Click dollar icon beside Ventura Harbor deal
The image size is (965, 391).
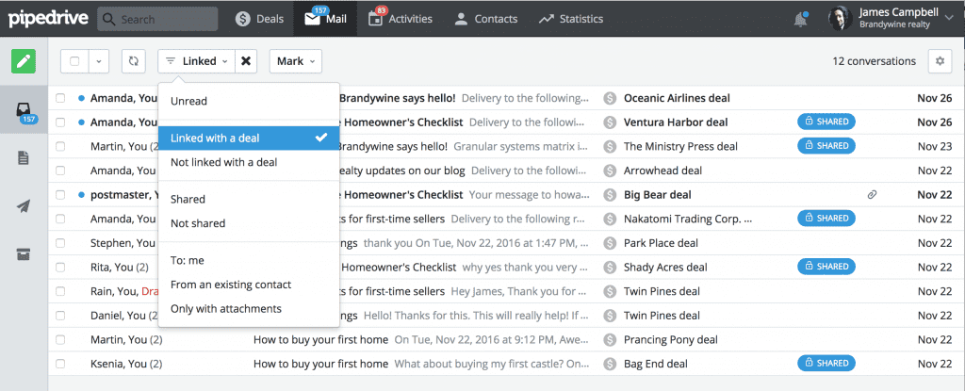click(610, 122)
